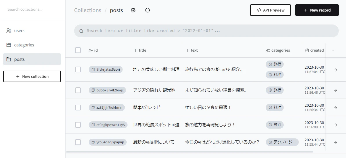Open record yro54qadjxpajmp via row arrow
The image size is (346, 158).
pos(335,142)
